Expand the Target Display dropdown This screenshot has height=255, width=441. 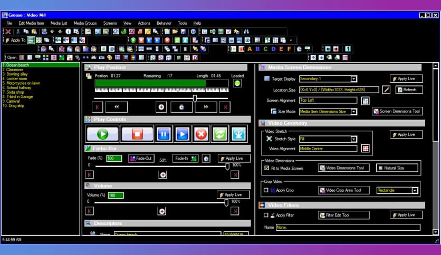tap(354, 79)
